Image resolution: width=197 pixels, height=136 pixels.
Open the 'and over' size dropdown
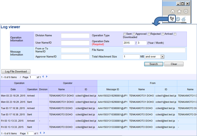pos(154,57)
